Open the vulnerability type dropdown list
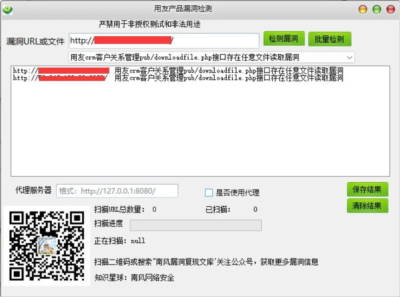The width and height of the screenshot is (400, 297). [211, 58]
